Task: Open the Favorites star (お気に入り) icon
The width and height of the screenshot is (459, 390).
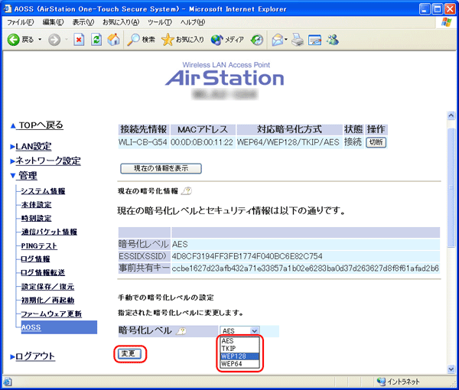Action: click(x=168, y=40)
